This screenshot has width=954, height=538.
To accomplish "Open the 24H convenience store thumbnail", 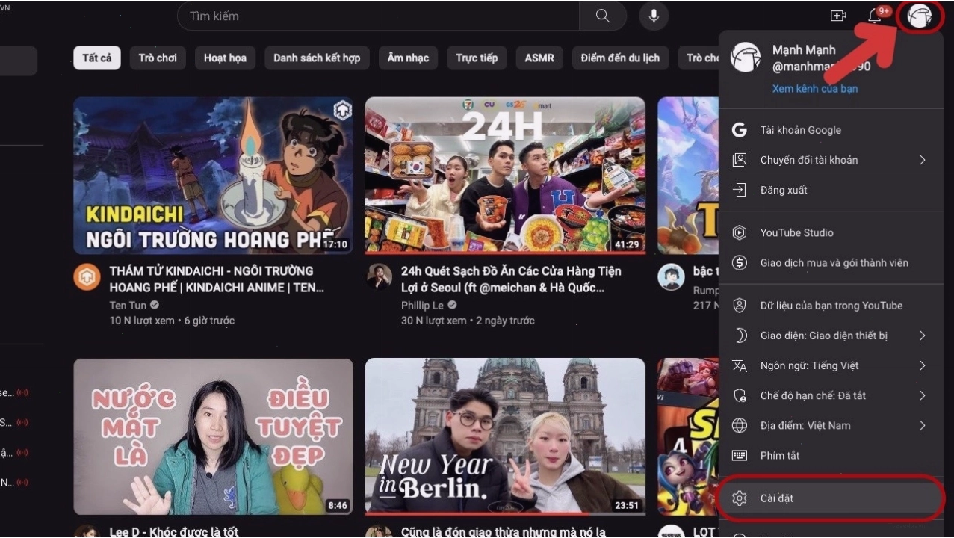I will (x=505, y=176).
